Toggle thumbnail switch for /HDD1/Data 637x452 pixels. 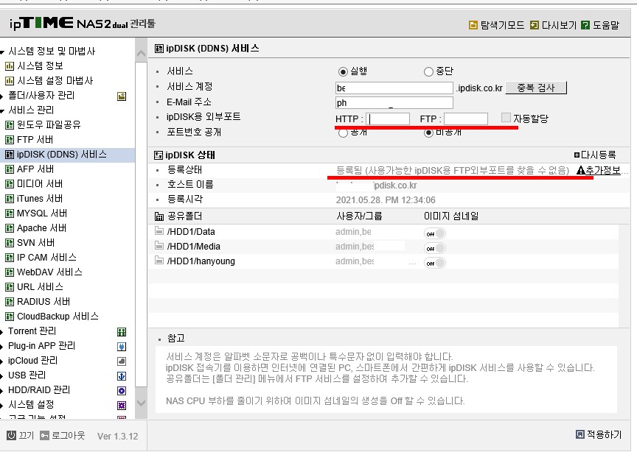pos(435,233)
